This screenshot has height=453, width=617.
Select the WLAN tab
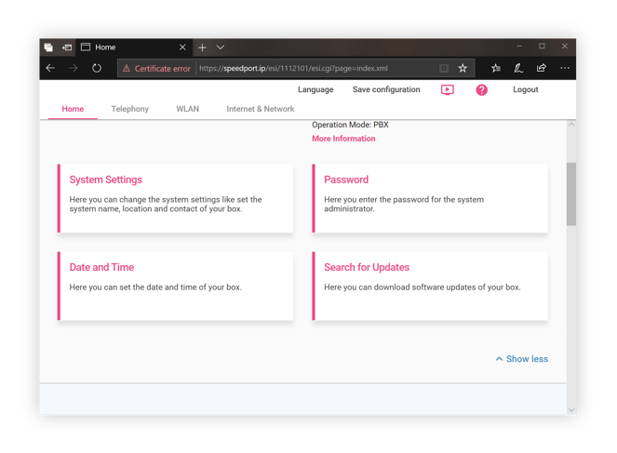187,109
